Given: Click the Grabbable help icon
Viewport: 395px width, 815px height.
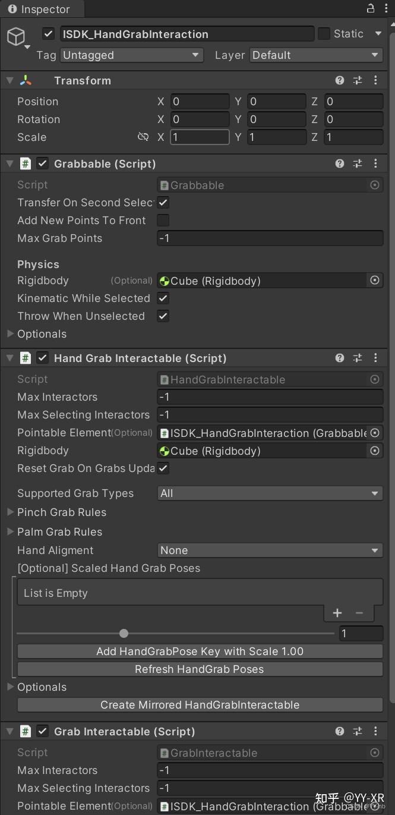Looking at the screenshot, I should tap(339, 163).
